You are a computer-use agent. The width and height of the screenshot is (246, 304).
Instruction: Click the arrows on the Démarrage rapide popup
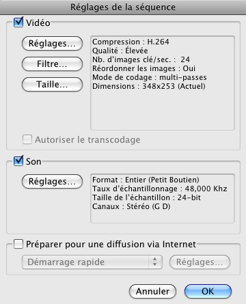pyautogui.click(x=155, y=262)
